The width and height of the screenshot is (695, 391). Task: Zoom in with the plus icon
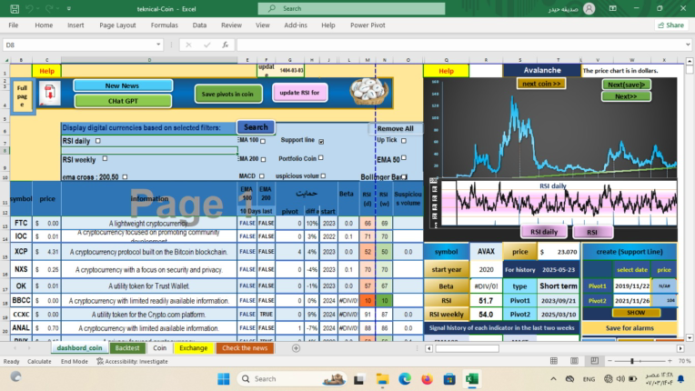[x=670, y=361]
